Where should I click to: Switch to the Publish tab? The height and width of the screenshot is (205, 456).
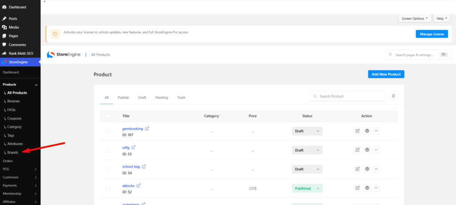pos(123,97)
